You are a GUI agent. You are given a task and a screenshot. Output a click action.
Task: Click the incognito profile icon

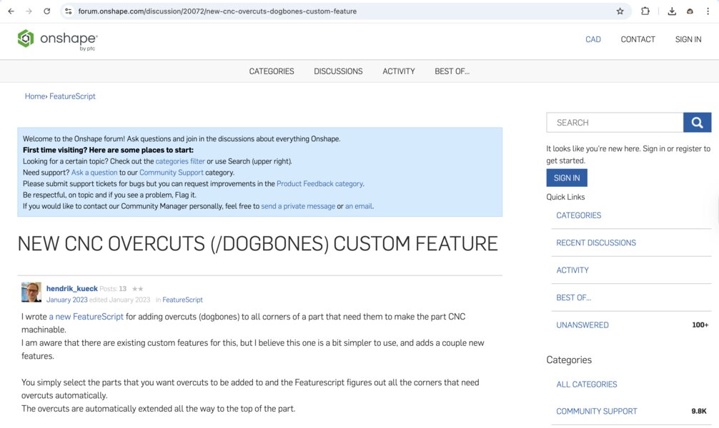tap(690, 11)
